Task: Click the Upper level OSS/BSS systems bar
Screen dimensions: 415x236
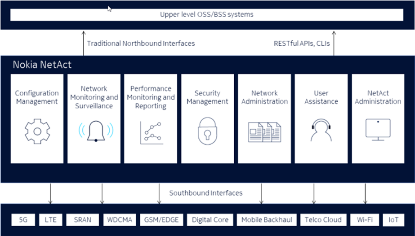Action: tap(207, 14)
